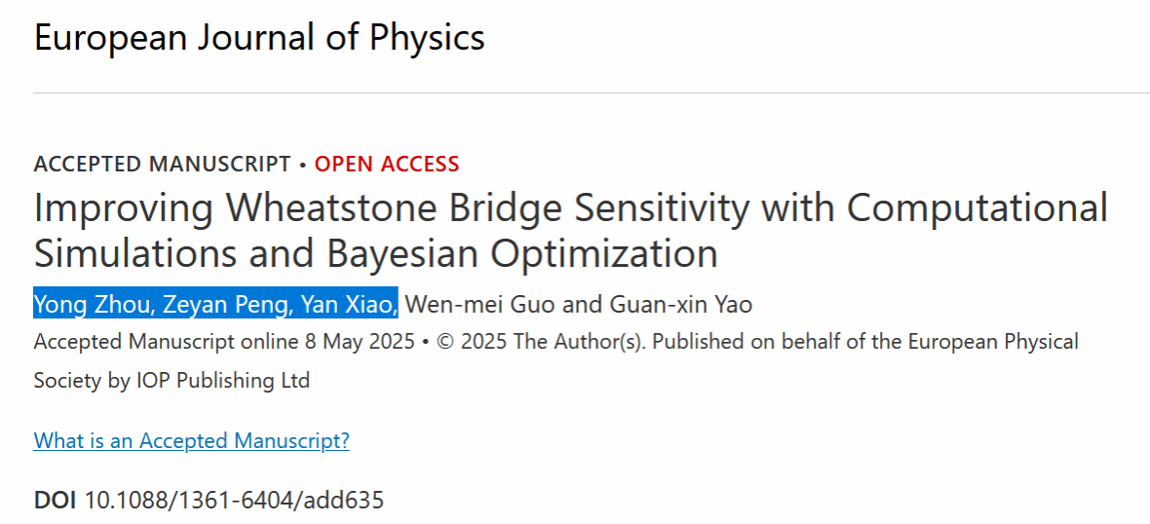
Task: Click the bold DOI label
Action: 55,501
